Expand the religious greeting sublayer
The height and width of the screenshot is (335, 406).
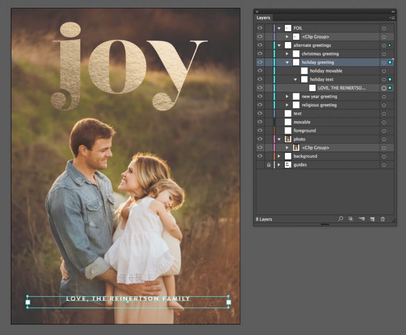click(287, 105)
